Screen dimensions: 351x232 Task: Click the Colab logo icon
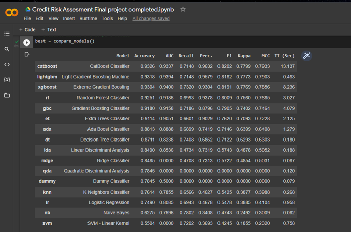(x=12, y=12)
